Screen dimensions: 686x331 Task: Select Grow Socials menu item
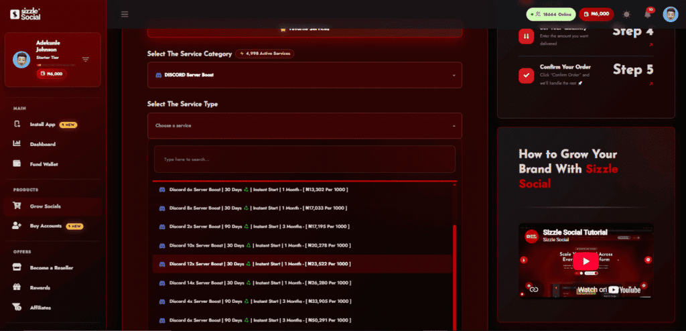coord(52,206)
